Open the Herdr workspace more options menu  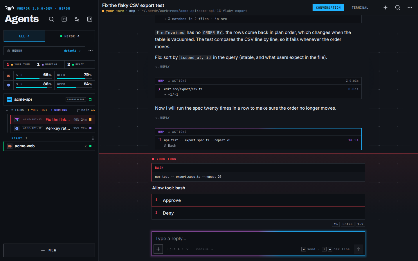[x=91, y=51]
